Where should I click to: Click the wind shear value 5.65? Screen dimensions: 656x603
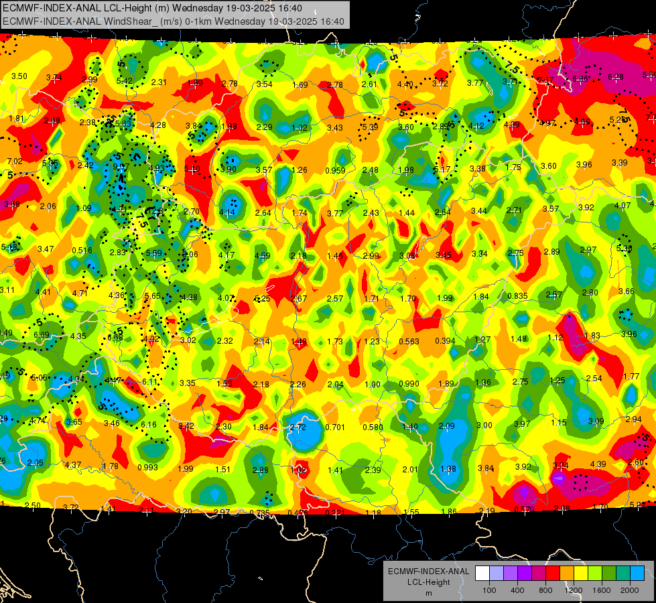coord(152,295)
